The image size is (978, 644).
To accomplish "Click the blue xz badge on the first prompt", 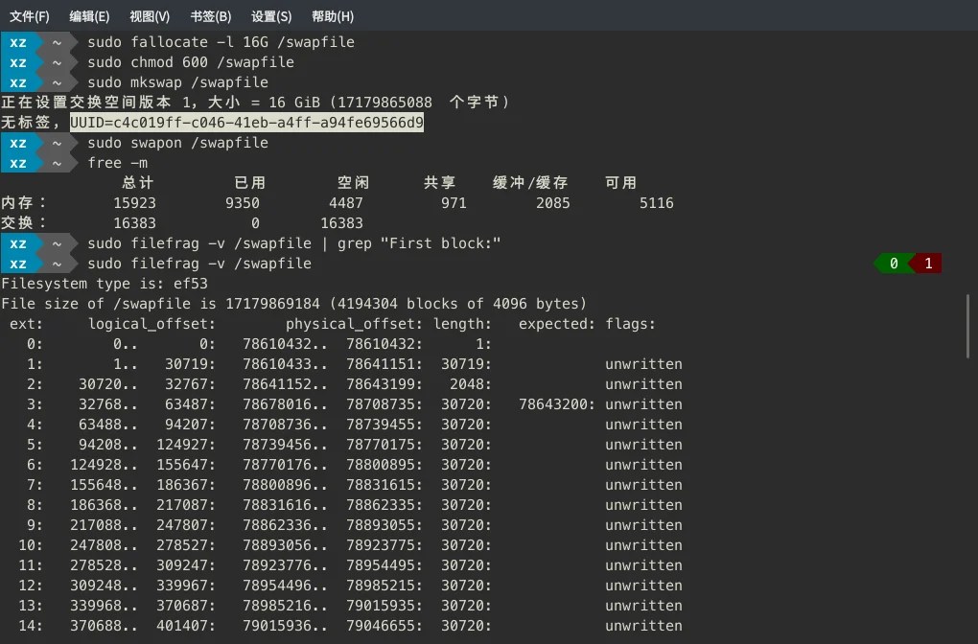I will pos(18,41).
